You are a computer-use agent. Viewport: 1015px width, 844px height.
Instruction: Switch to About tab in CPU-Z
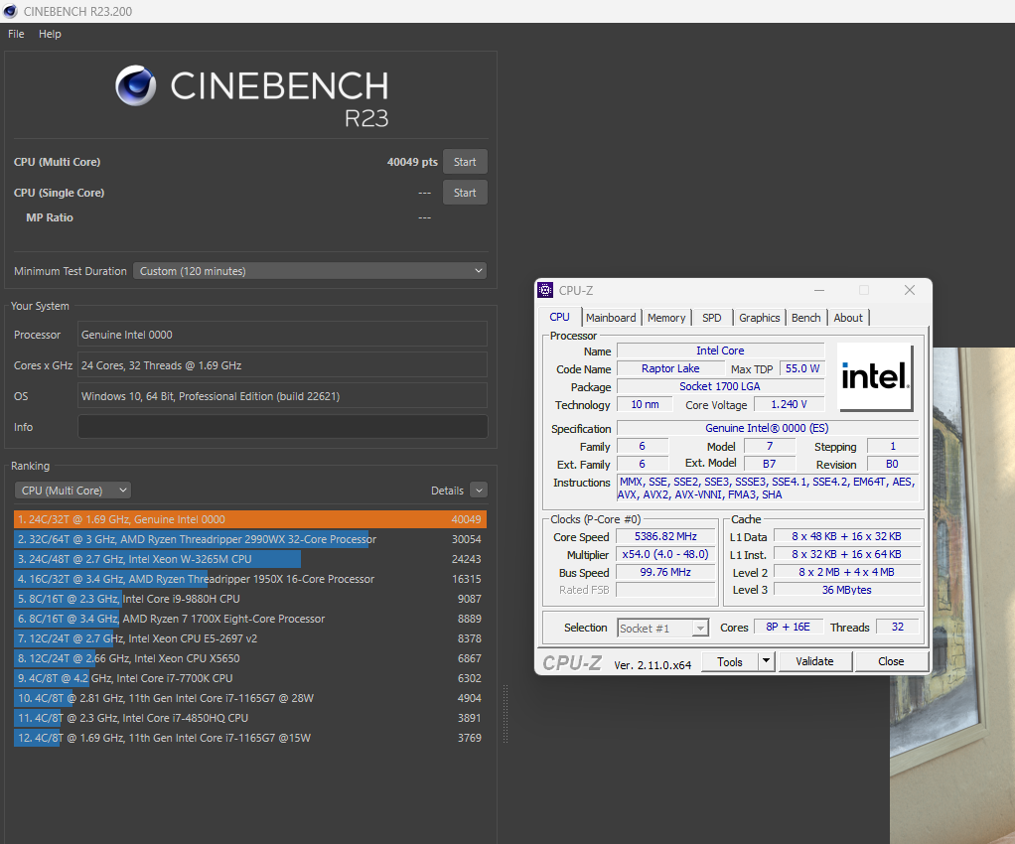tap(848, 318)
